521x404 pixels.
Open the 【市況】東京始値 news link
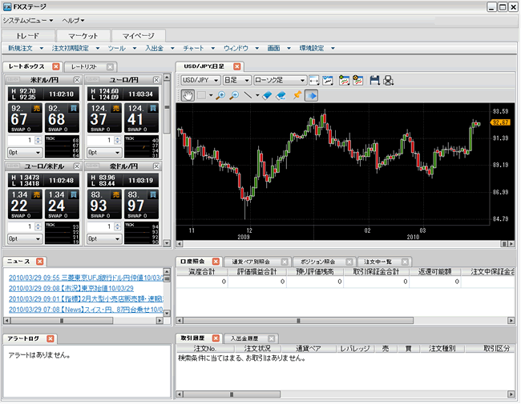(x=71, y=289)
